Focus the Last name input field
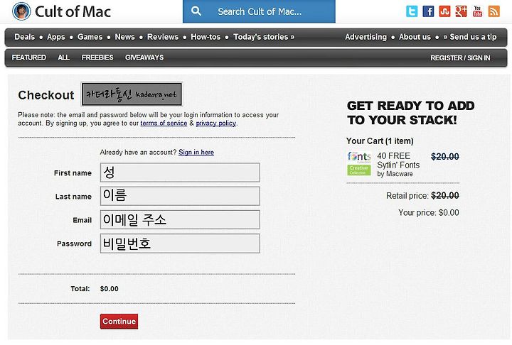 click(180, 196)
